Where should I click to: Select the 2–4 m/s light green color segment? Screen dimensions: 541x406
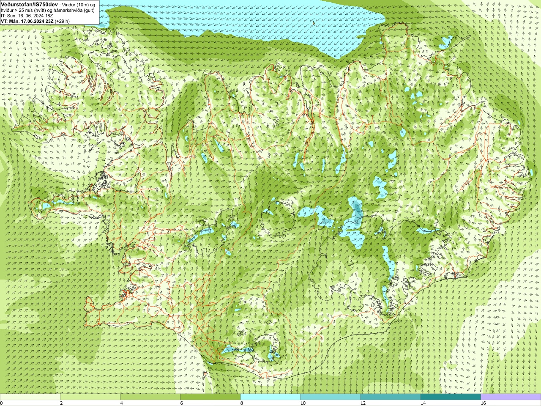[90, 397]
